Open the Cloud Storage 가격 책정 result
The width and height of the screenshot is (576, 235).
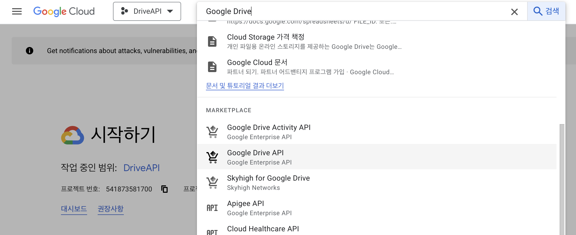click(377, 41)
